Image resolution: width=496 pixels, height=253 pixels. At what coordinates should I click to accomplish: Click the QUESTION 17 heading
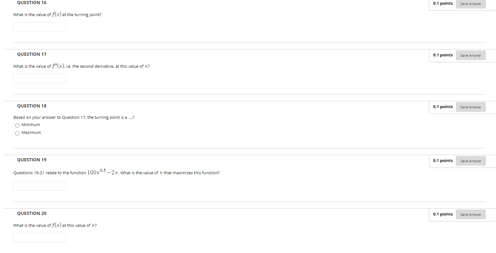pyautogui.click(x=32, y=54)
